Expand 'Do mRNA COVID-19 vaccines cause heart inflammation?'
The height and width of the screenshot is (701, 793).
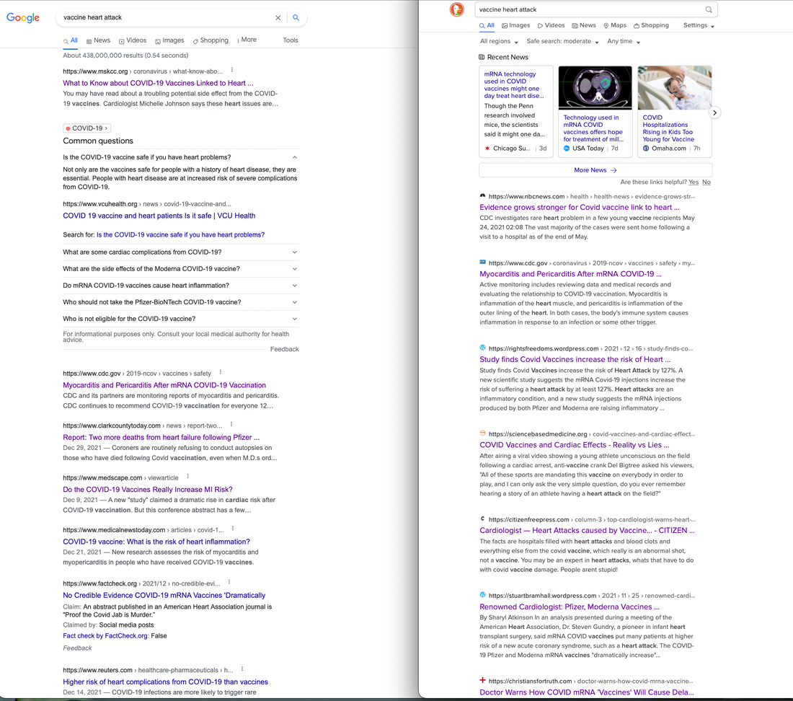[x=295, y=286]
